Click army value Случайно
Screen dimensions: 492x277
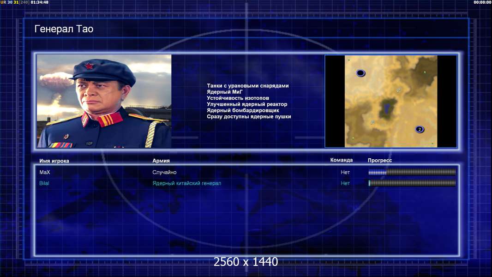coord(164,172)
